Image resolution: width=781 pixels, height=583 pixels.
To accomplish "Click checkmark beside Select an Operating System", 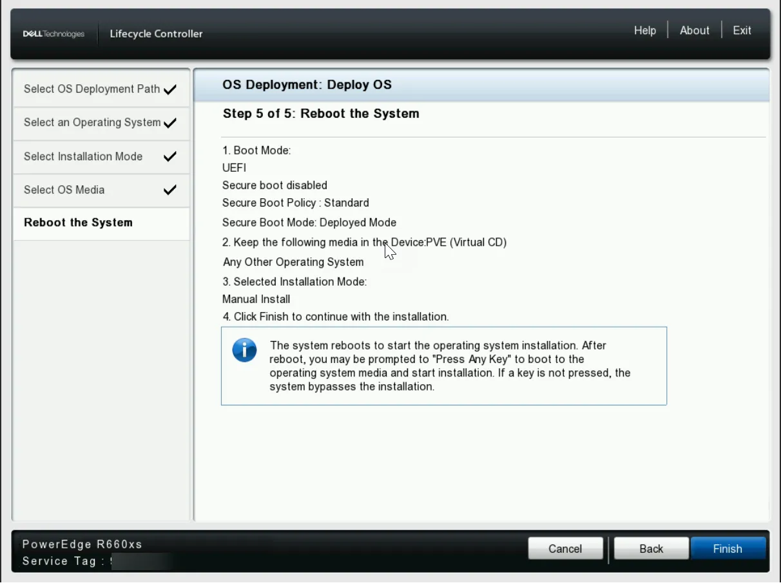I will pos(170,123).
